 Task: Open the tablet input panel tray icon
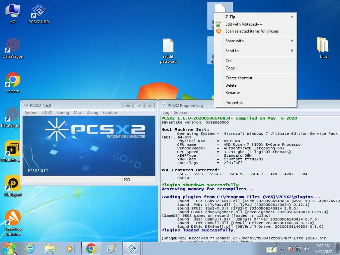(272, 249)
